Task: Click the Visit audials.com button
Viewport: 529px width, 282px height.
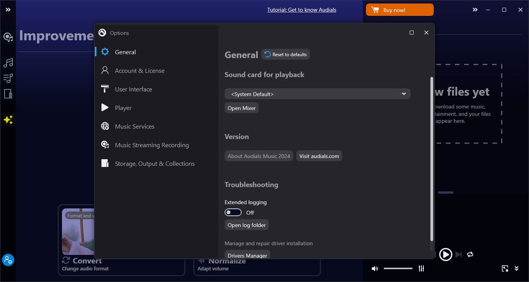Action: pyautogui.click(x=319, y=156)
